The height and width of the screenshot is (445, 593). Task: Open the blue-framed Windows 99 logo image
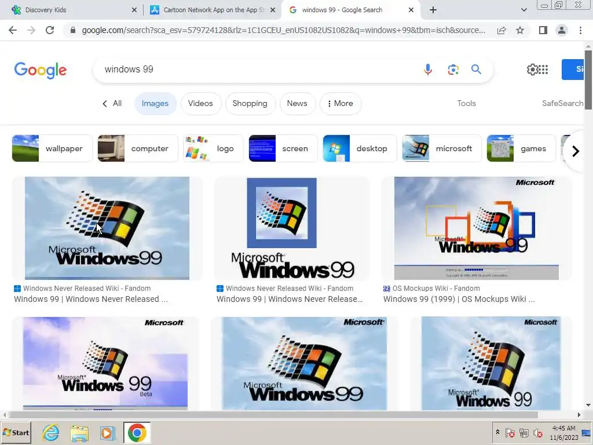(292, 228)
